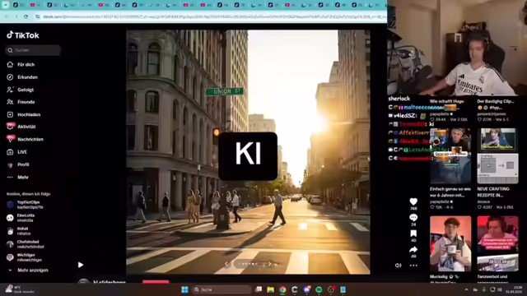Click the TikTok logo
Image resolution: width=527 pixels, height=296 pixels.
tap(23, 35)
